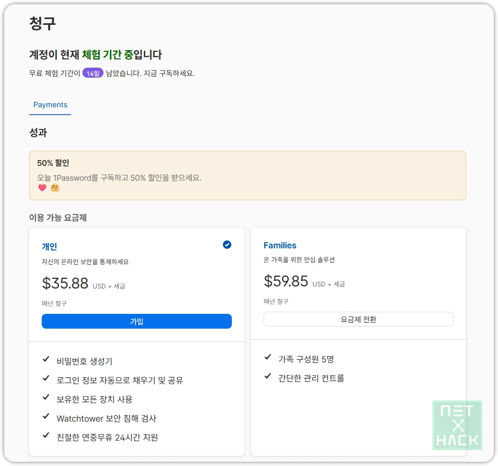Click the heart emoji in discount banner
This screenshot has height=466, width=498.
pyautogui.click(x=42, y=188)
